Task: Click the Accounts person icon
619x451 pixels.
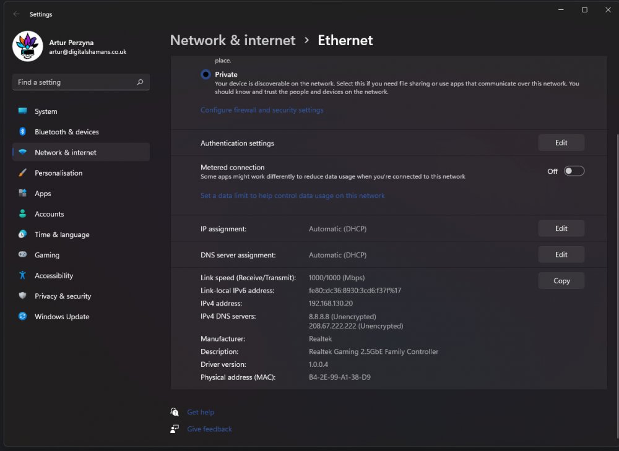Action: [x=22, y=213]
